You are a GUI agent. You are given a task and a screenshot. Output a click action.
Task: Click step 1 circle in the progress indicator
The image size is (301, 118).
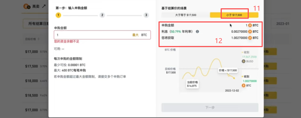58,15
